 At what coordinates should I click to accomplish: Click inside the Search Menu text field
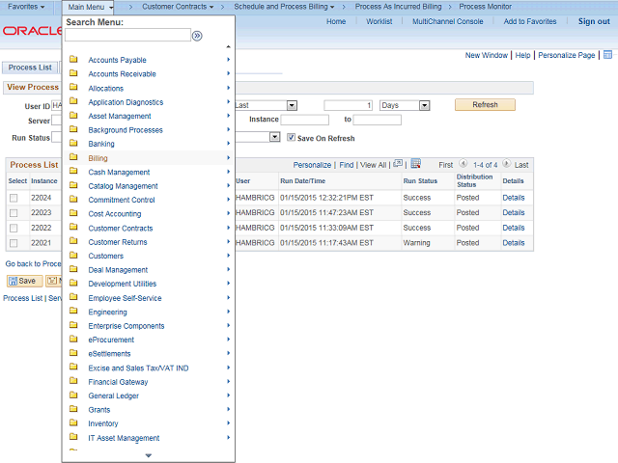point(127,36)
